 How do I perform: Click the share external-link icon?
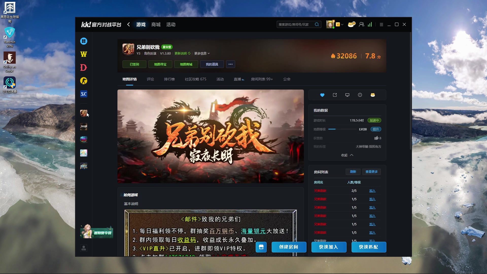[x=335, y=95]
